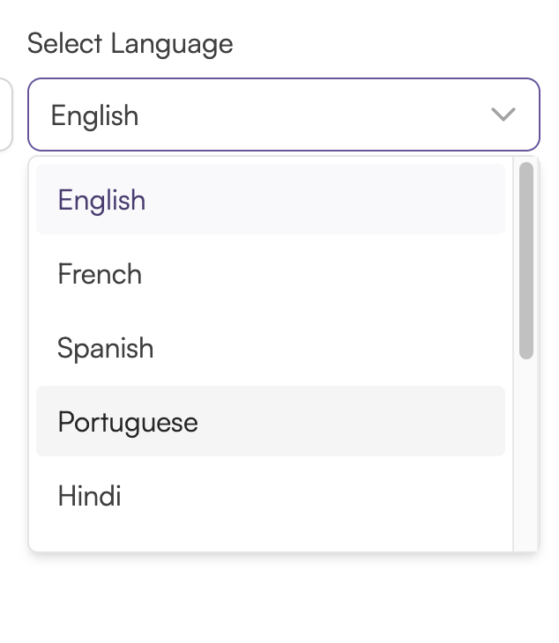
Task: Click the English text in the combo box
Action: point(94,115)
